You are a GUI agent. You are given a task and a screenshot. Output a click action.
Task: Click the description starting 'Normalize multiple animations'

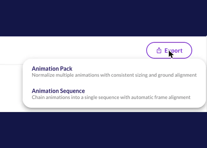coord(114,75)
